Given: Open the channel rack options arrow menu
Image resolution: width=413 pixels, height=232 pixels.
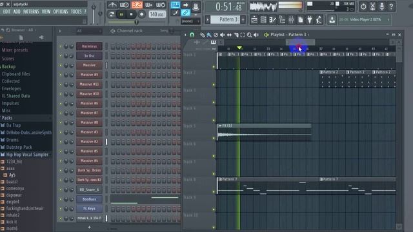Looking at the screenshot, I should [60, 31].
